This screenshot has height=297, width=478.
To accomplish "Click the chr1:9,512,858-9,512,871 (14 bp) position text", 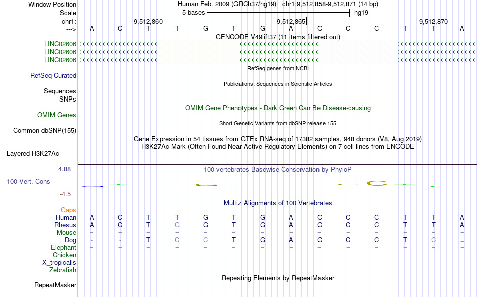I will [x=330, y=4].
